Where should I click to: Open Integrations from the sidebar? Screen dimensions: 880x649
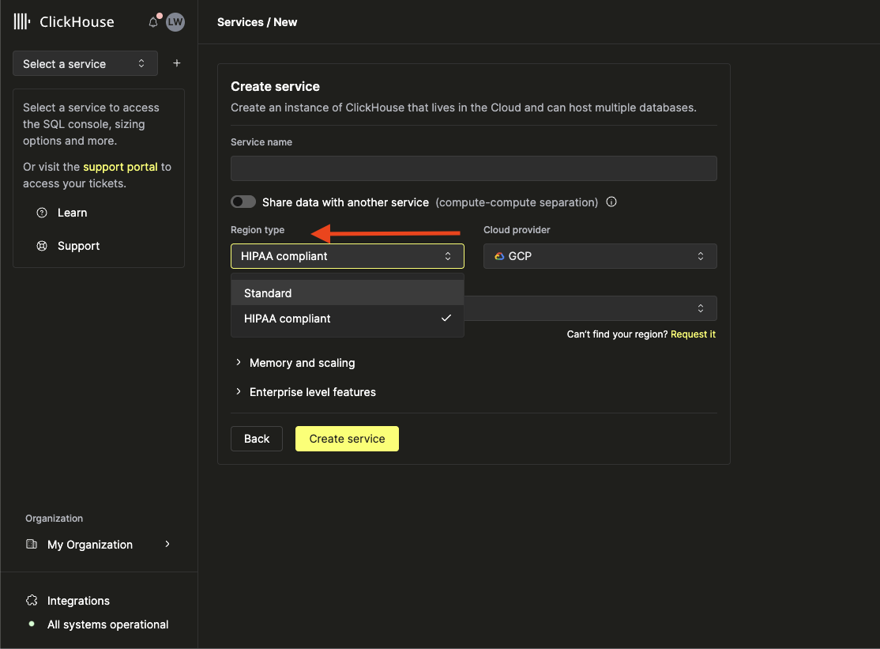pos(78,601)
